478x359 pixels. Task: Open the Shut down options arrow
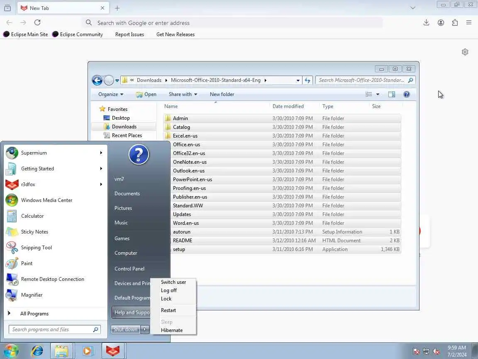(145, 329)
